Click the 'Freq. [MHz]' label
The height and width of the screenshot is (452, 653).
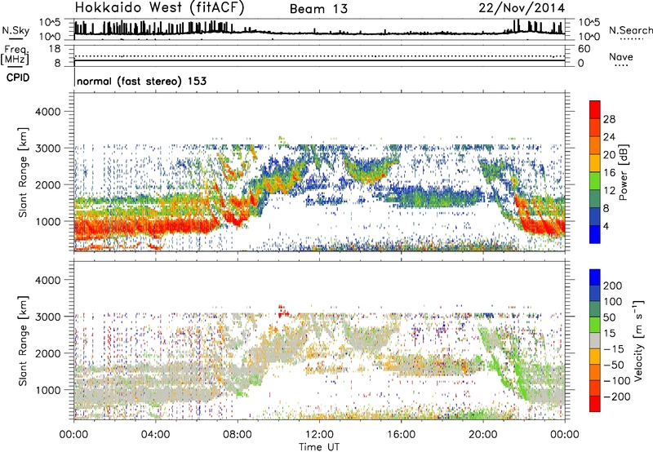15,55
